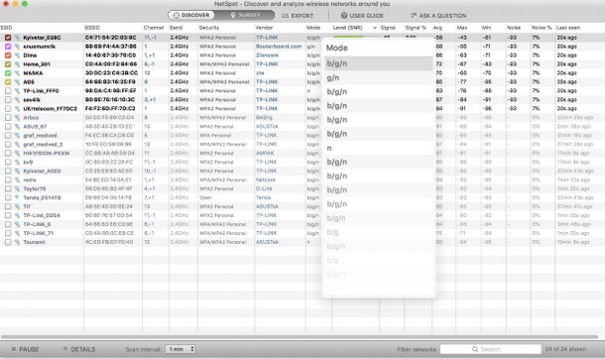605x359 pixels.
Task: Click the signal level bar for Kyivstar_038C
Action: click(x=348, y=37)
